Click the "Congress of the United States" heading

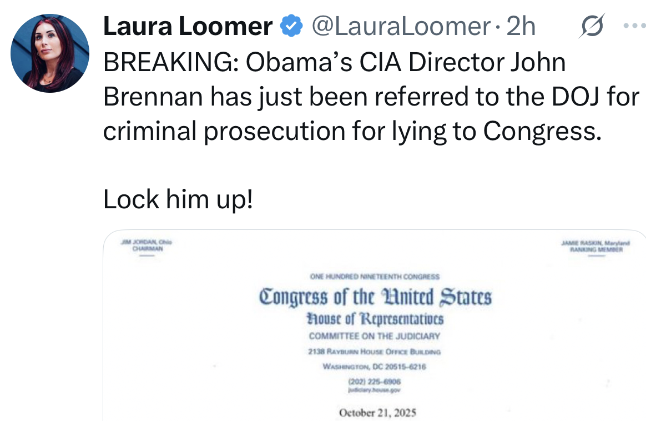[x=375, y=297]
